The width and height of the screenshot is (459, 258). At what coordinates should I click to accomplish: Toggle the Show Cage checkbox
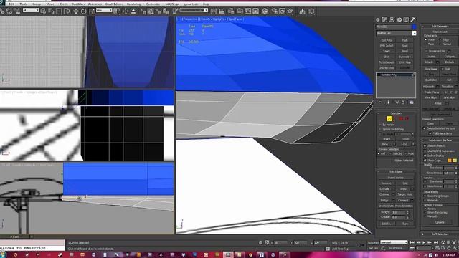tap(425, 161)
